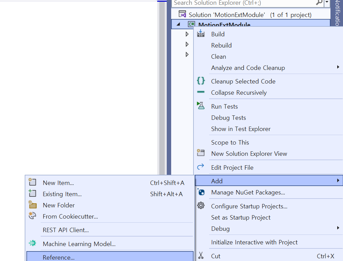Select Edit Project File

(x=269, y=167)
